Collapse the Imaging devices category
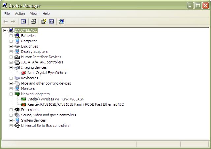The height and width of the screenshot is (149, 211). pos(11,67)
